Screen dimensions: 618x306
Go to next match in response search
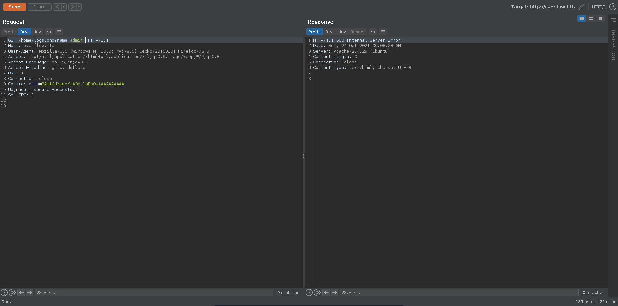(x=335, y=292)
